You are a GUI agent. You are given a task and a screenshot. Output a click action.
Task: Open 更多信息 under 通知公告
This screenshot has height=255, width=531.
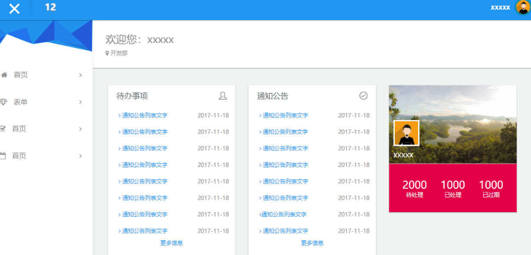(312, 243)
